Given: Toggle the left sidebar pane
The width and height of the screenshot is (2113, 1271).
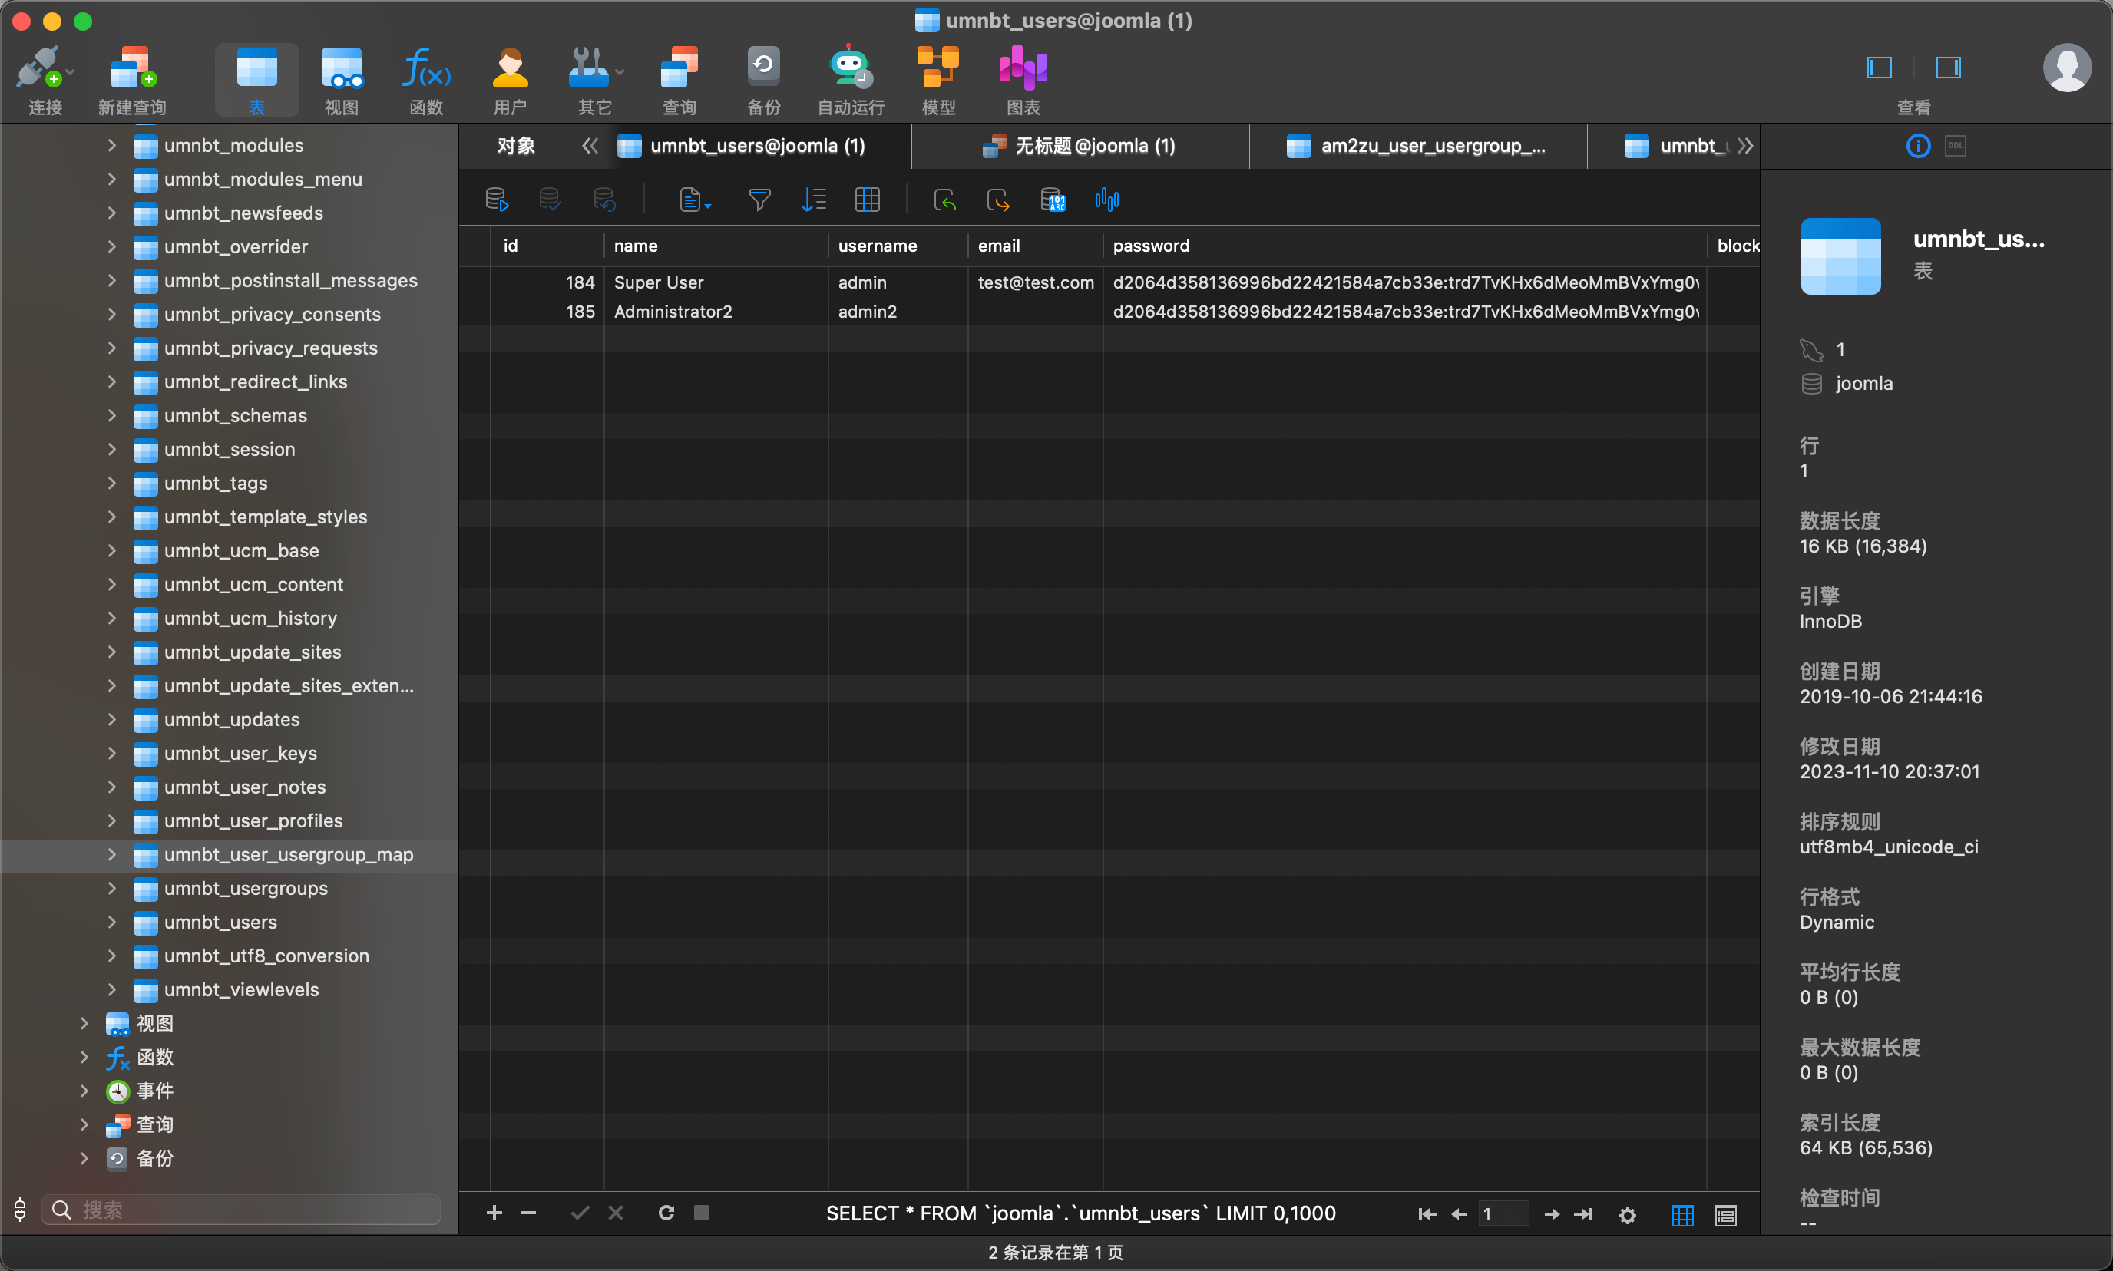Looking at the screenshot, I should 1879,67.
